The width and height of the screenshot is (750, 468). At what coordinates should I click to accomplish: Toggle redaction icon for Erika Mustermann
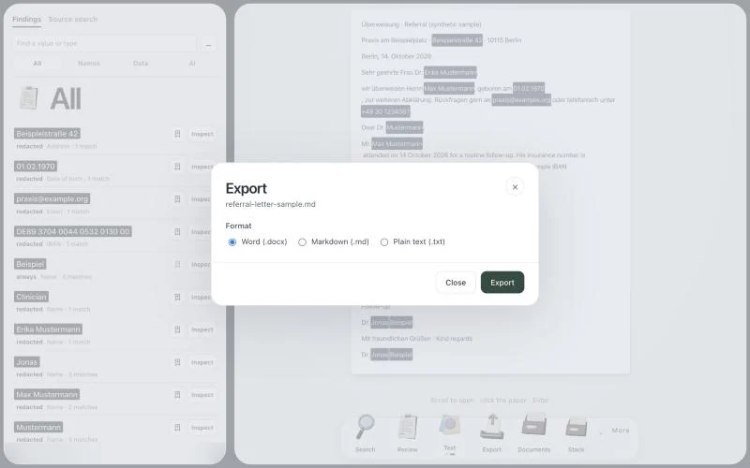177,329
